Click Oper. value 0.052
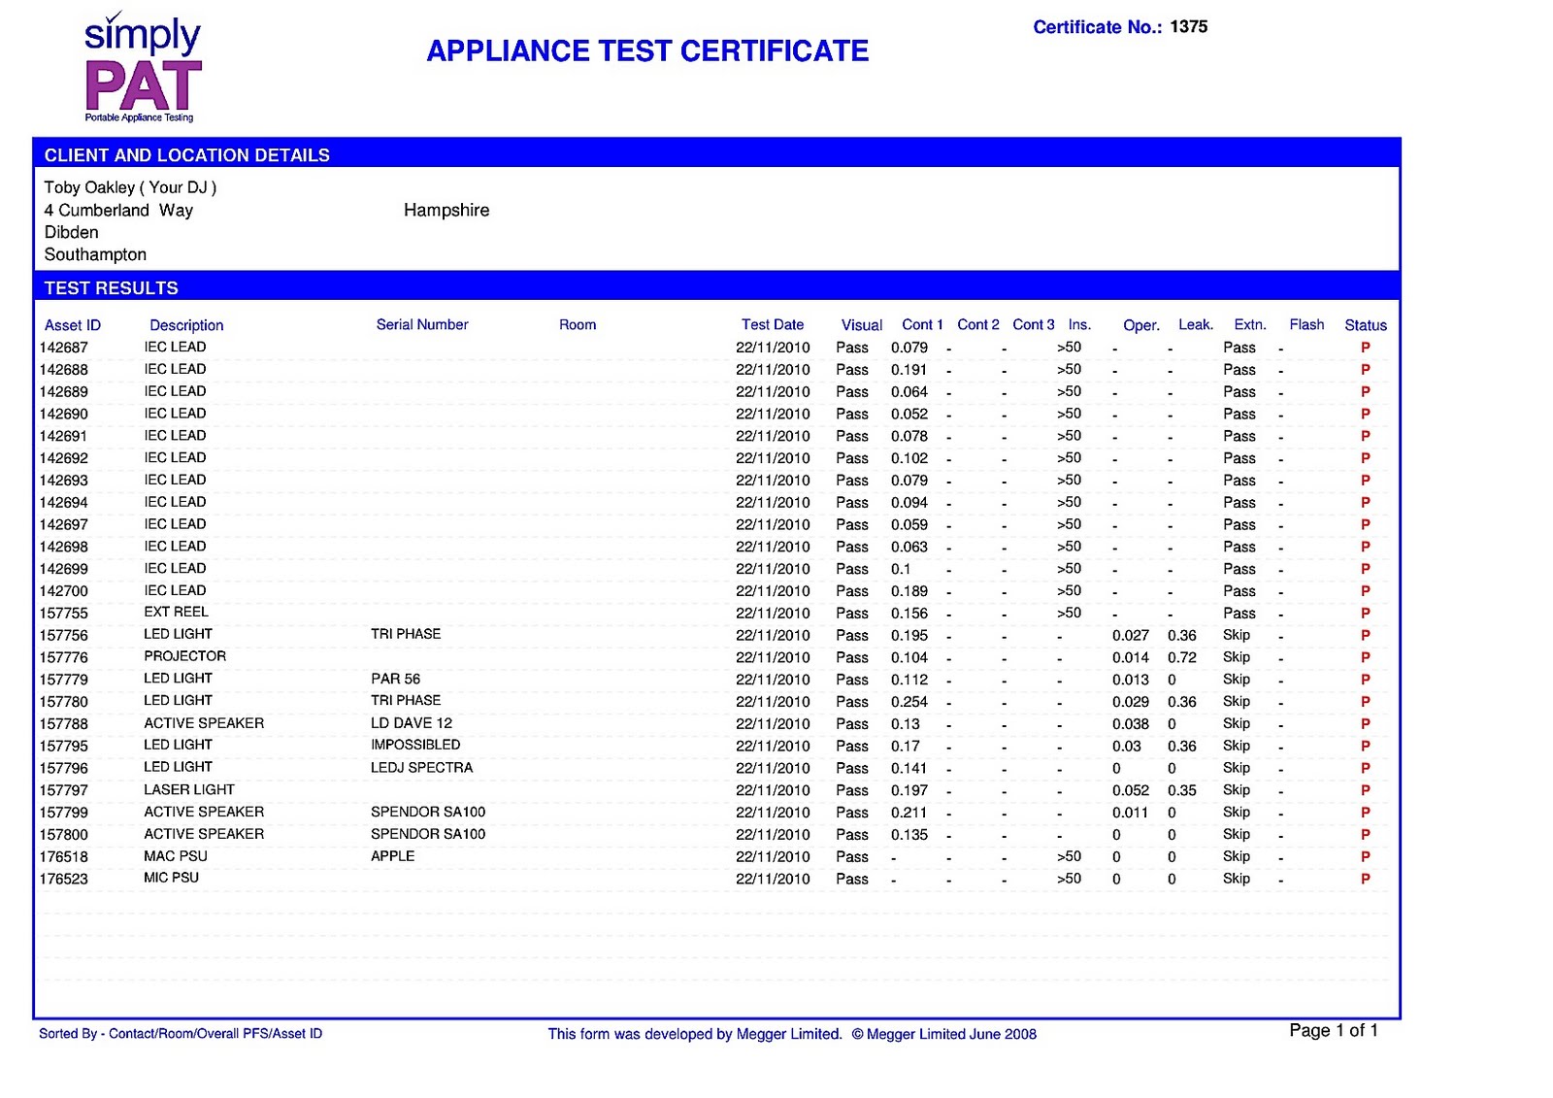Image resolution: width=1553 pixels, height=1098 pixels. click(1131, 790)
